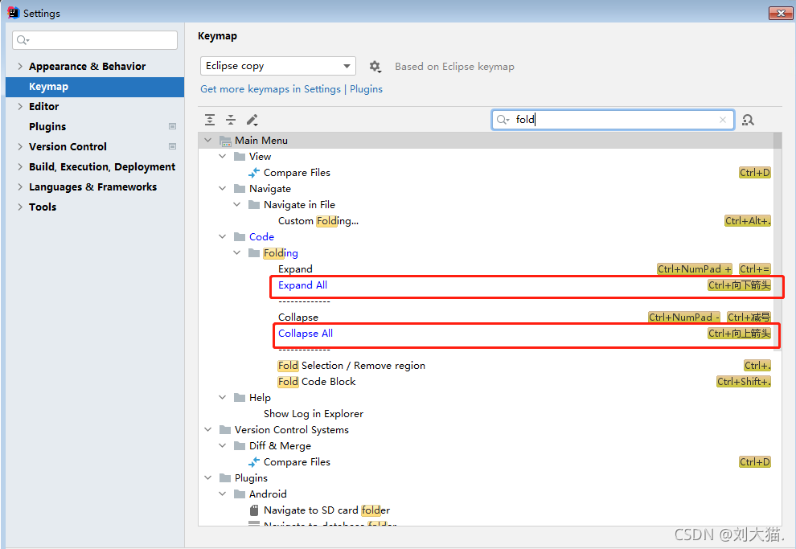
Task: Select the Expand action row
Action: pyautogui.click(x=486, y=269)
